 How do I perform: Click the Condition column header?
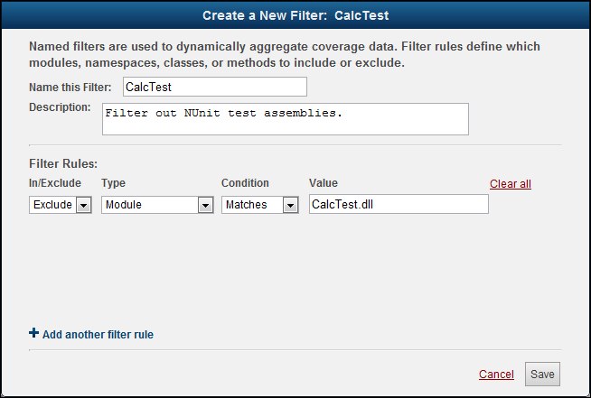click(x=245, y=183)
